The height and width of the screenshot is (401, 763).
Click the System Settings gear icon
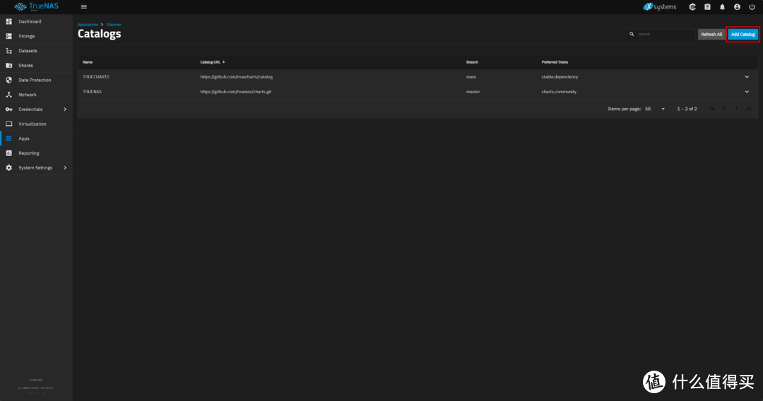(8, 168)
